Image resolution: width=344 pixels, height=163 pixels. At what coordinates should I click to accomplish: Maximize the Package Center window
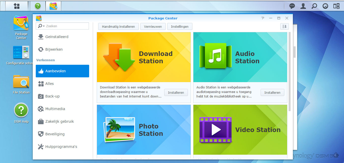pyautogui.click(x=279, y=18)
